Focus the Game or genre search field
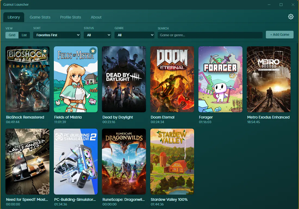The width and height of the screenshot is (299, 209). coord(210,35)
